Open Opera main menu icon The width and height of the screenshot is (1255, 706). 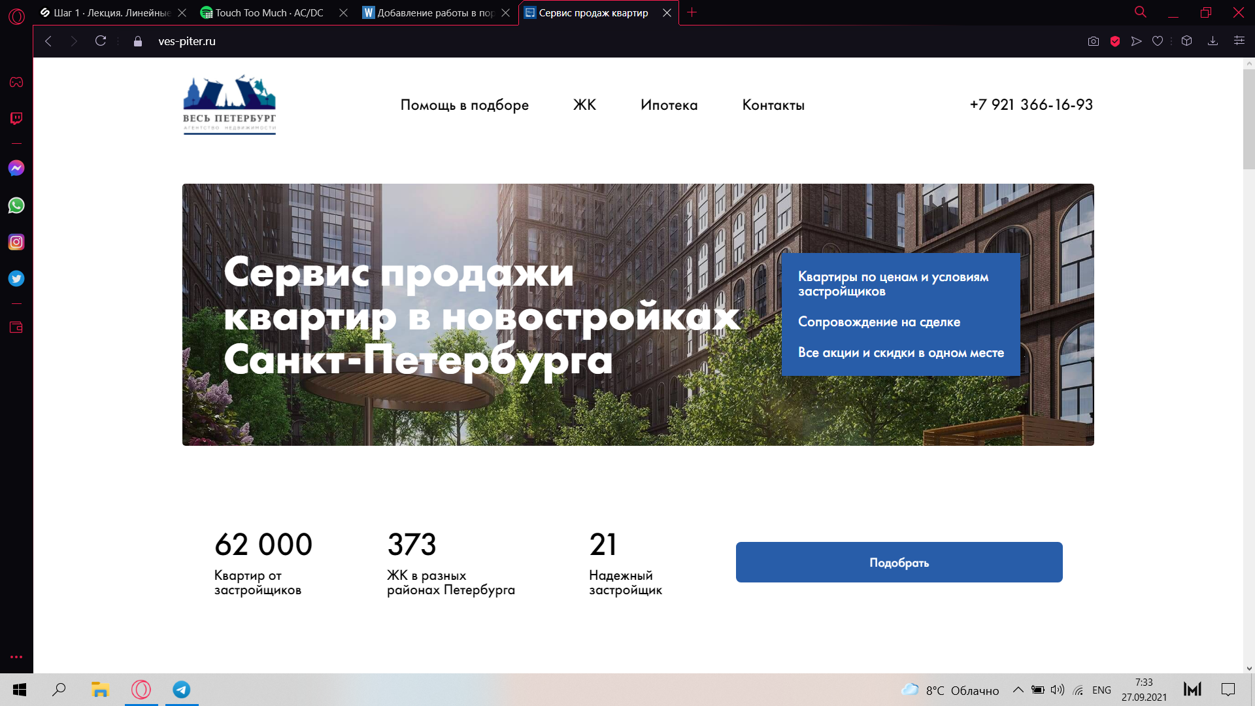[x=16, y=16]
